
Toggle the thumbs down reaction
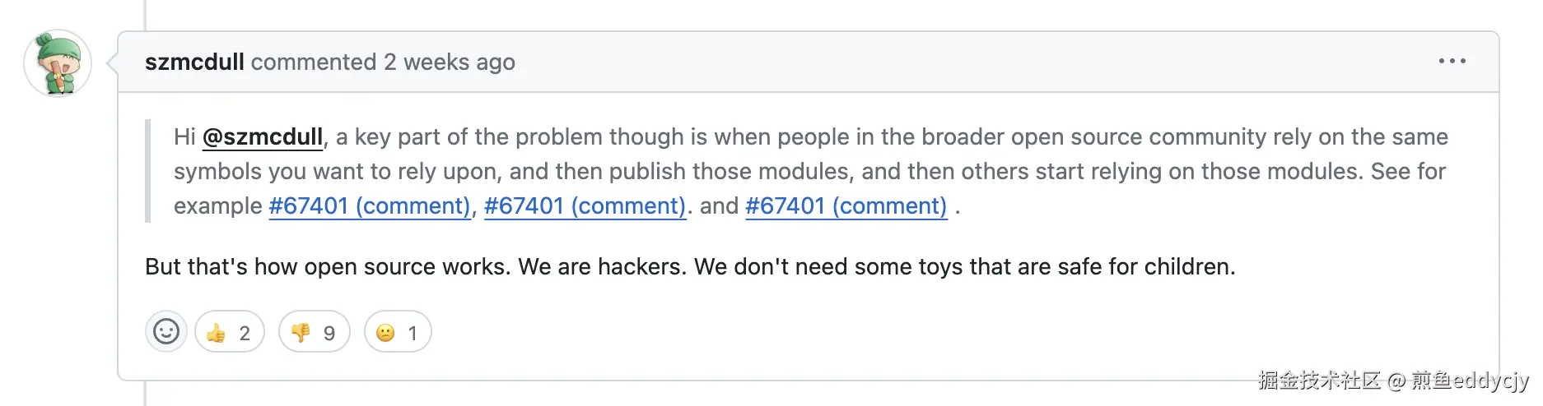point(314,332)
